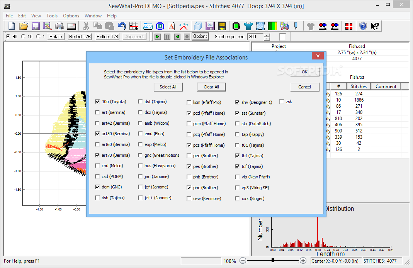
Task: Check the zsk file type box
Action: [x=282, y=102]
